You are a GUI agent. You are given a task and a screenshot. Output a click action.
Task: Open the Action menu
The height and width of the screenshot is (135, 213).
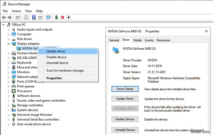coord(16,11)
